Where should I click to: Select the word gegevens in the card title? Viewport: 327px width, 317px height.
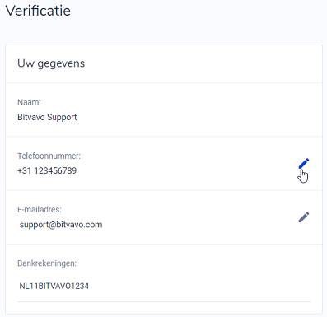[61, 64]
